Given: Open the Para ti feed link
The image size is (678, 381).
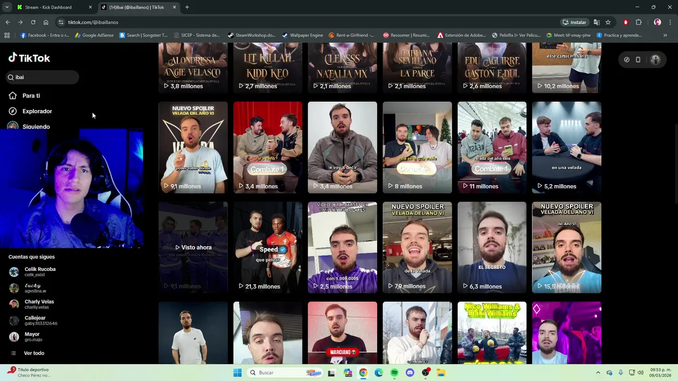Looking at the screenshot, I should coord(31,96).
